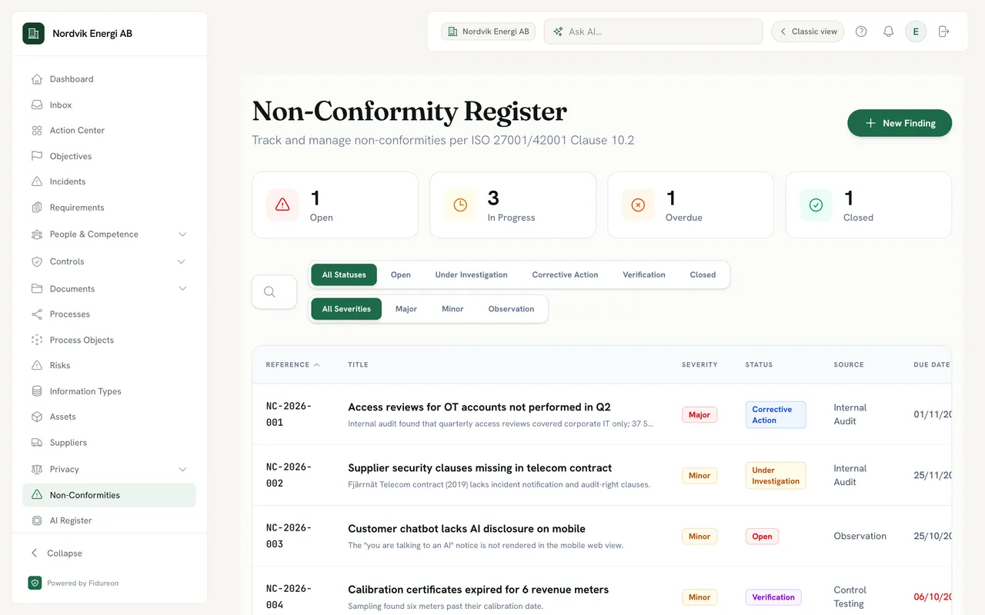985x615 pixels.
Task: Click the Process Objects icon
Action: coord(36,340)
